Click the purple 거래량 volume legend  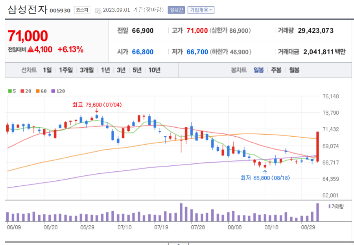pos(336,206)
